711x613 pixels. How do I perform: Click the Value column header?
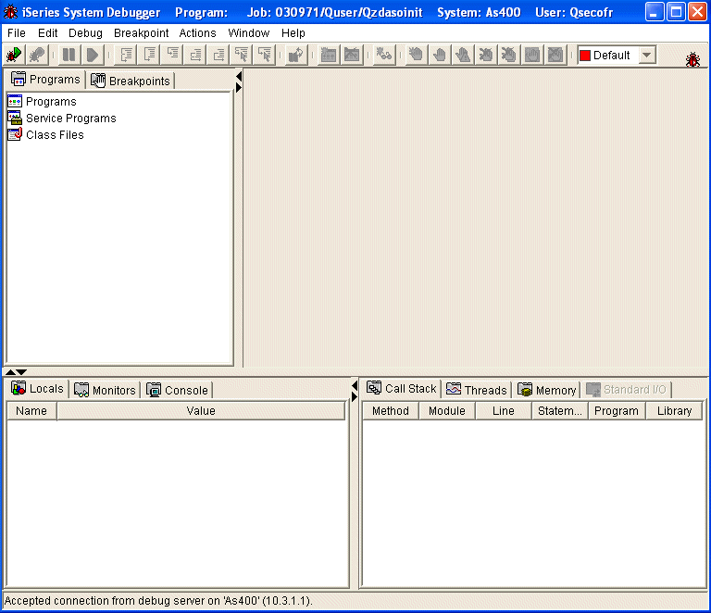[201, 411]
